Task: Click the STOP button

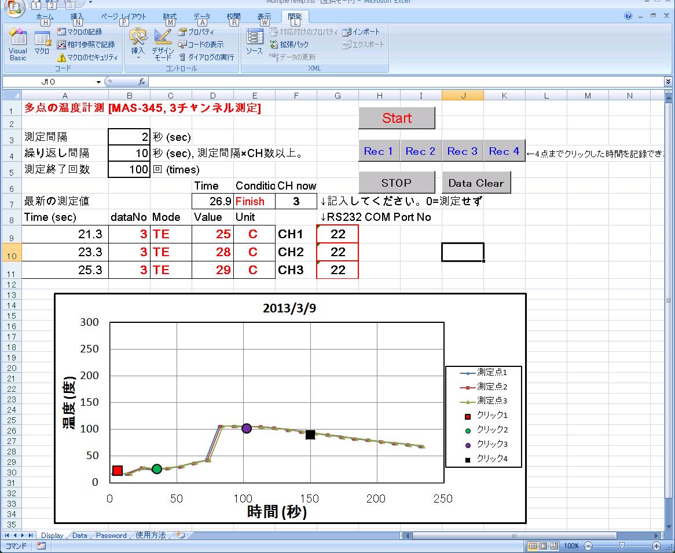Action: (397, 183)
